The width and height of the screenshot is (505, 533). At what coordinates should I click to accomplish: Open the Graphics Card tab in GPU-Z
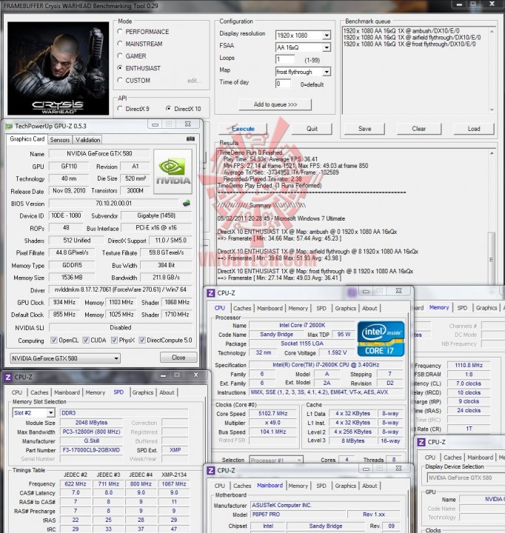click(27, 139)
